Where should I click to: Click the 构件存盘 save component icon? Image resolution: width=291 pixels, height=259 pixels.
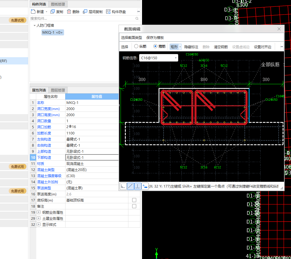[x=108, y=12]
